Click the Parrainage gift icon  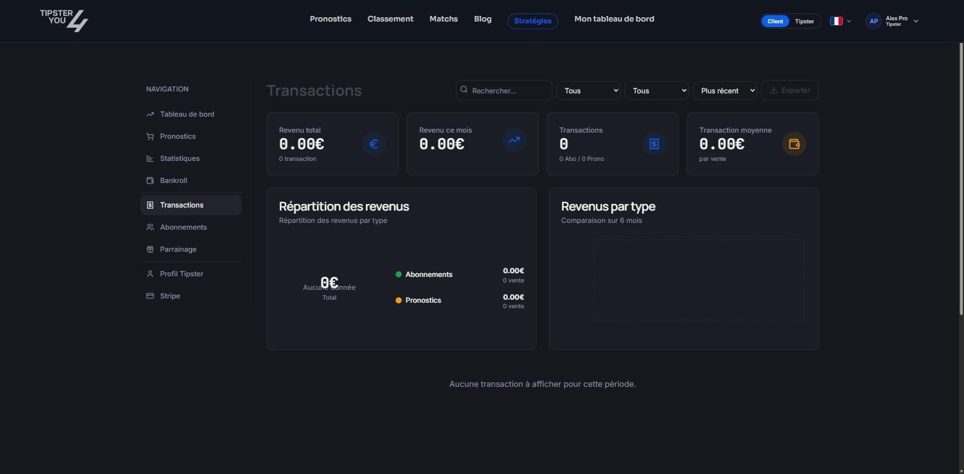150,249
